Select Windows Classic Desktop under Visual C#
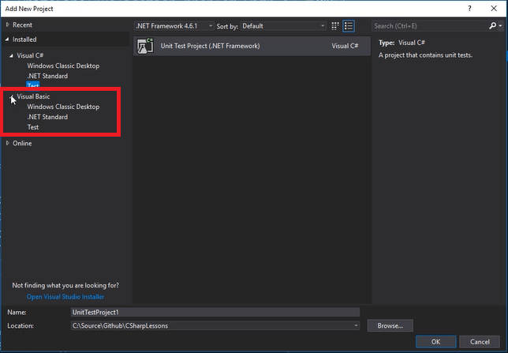Viewport: 508px width, 353px height. 63,66
